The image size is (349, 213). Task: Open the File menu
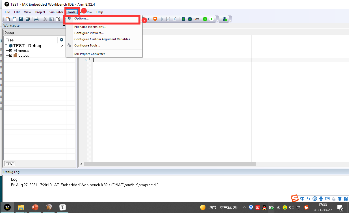pos(7,12)
